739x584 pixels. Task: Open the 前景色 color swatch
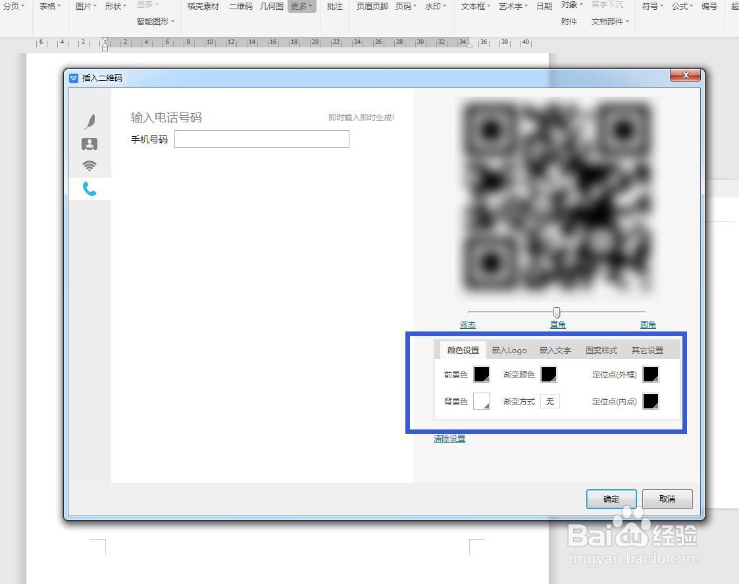pos(482,374)
